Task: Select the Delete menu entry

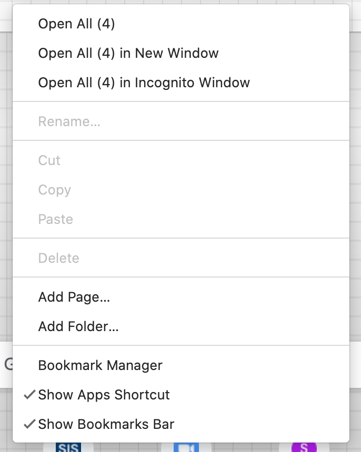Action: pos(59,258)
